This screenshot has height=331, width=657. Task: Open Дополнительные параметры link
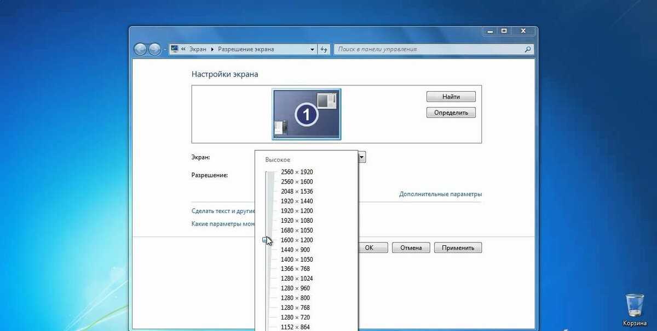click(440, 194)
